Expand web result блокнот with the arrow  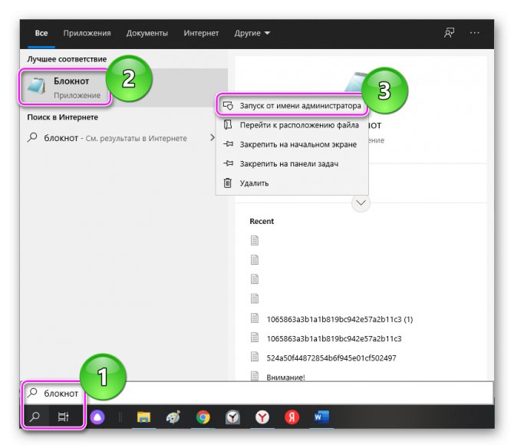tap(212, 137)
